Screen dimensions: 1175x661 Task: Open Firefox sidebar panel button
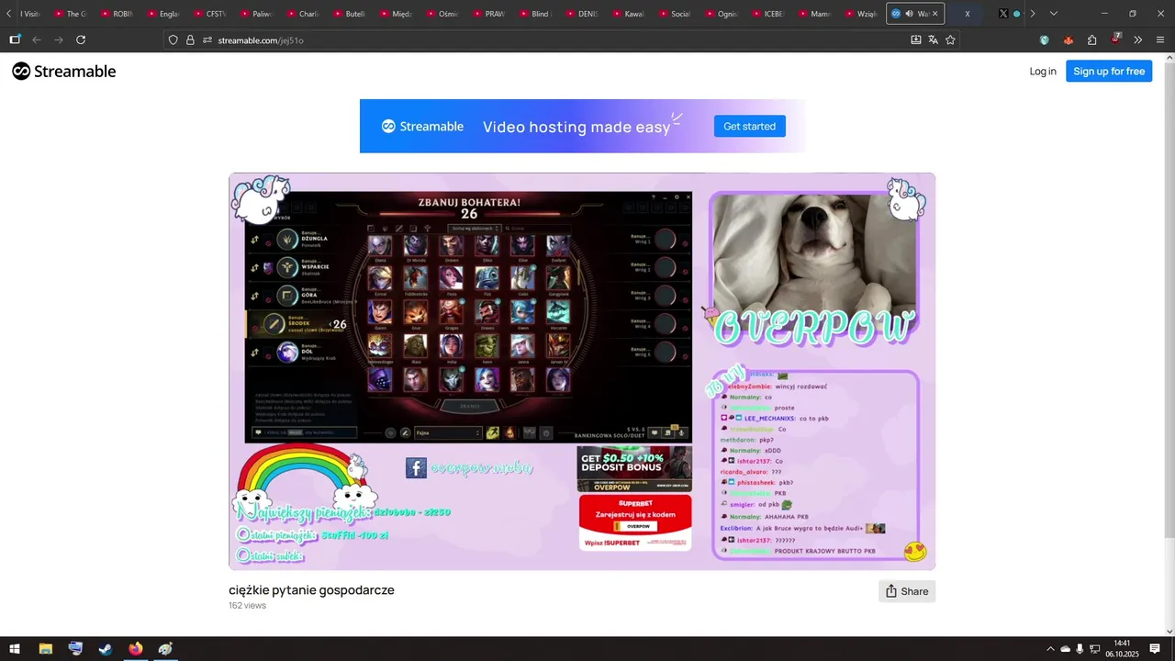click(15, 39)
